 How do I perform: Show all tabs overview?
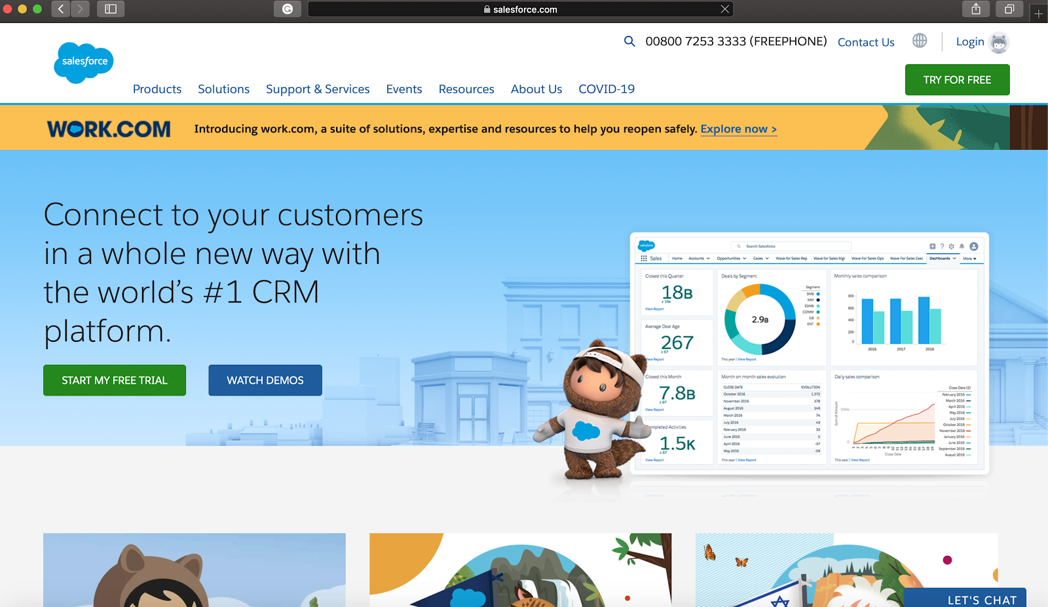1009,9
